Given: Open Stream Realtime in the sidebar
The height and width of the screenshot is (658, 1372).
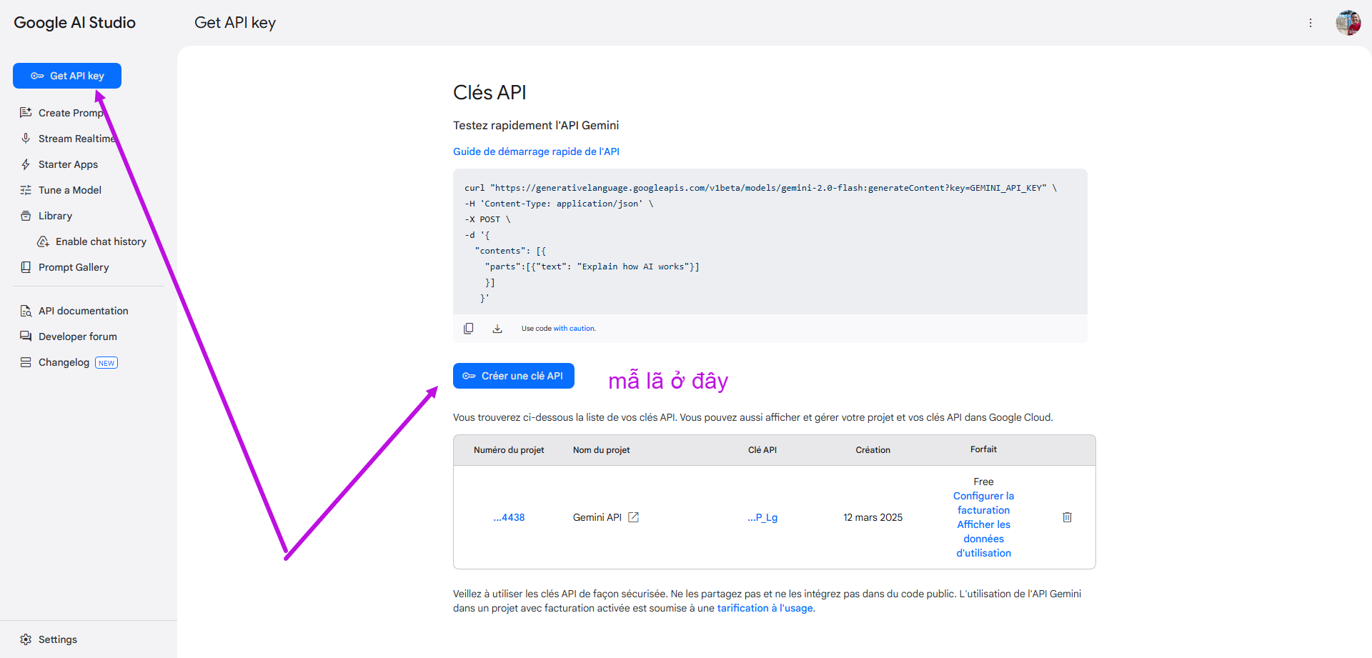Looking at the screenshot, I should pyautogui.click(x=76, y=139).
